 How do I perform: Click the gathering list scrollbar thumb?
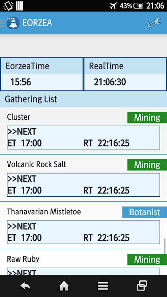coord(165,246)
